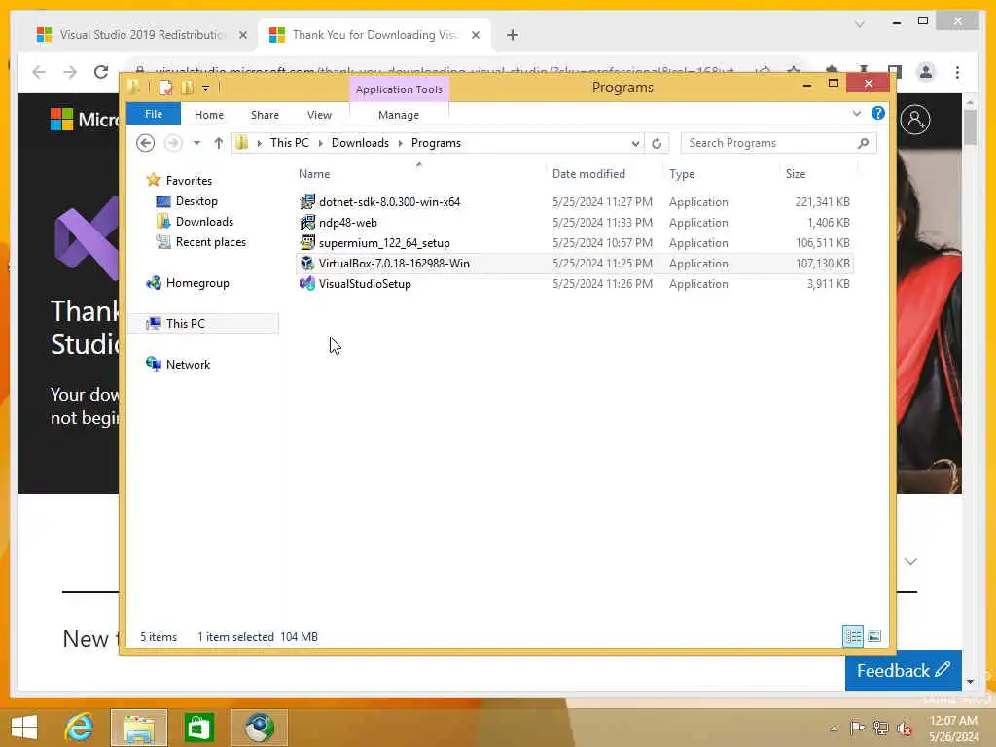Viewport: 996px width, 747px height.
Task: Switch to the Home ribbon tab
Action: (x=209, y=115)
